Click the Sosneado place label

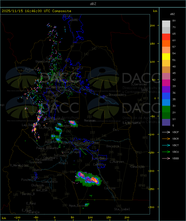click(36, 162)
